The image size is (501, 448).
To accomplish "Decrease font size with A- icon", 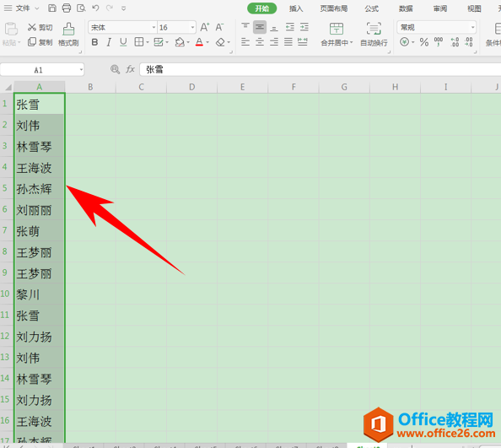I will click(x=219, y=27).
